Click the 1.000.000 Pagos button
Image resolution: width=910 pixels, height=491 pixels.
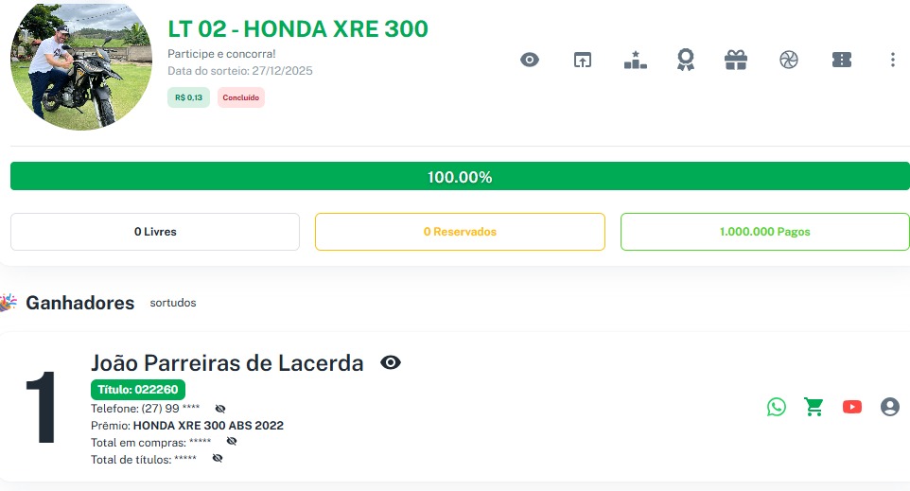pos(764,232)
